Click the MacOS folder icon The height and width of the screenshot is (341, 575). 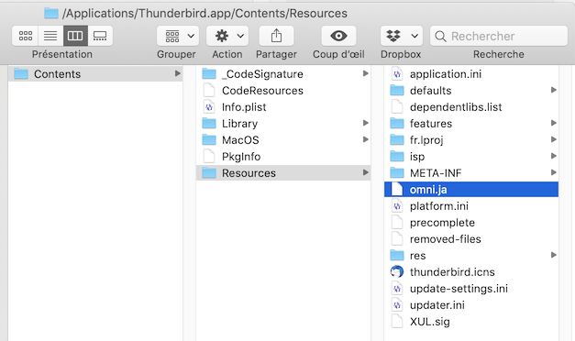tap(209, 139)
